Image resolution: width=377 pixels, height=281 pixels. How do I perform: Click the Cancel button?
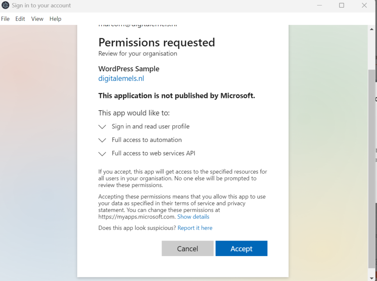[187, 248]
